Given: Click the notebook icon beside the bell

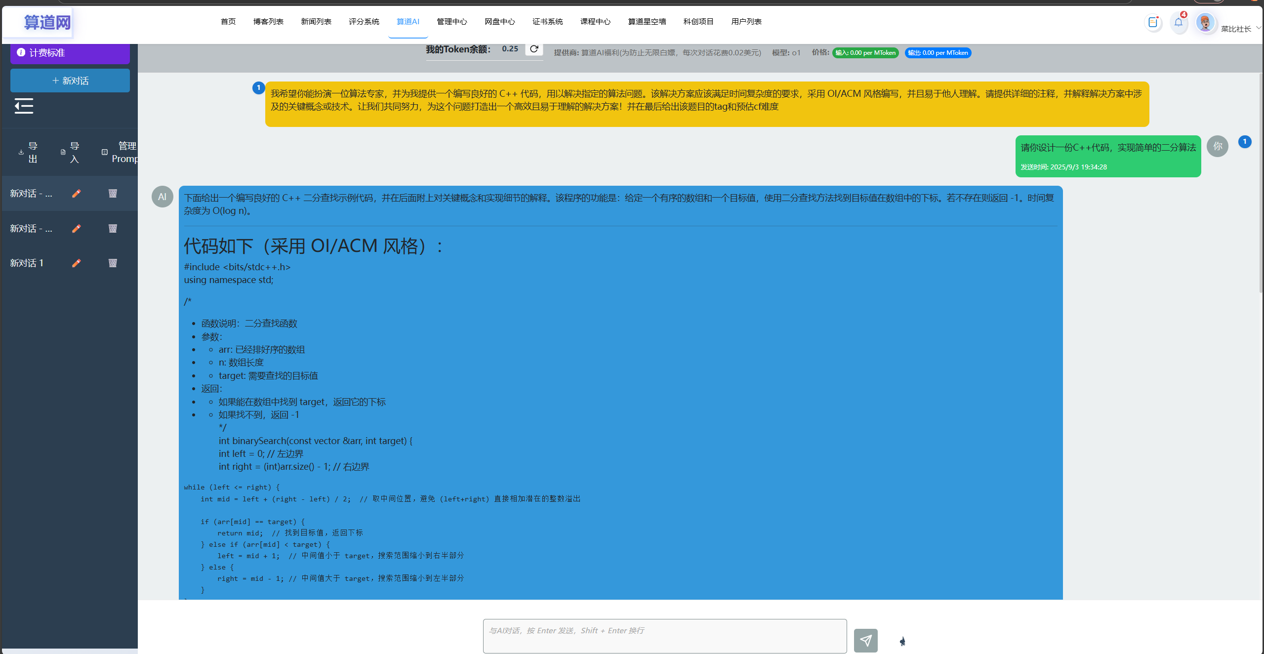Looking at the screenshot, I should point(1153,22).
